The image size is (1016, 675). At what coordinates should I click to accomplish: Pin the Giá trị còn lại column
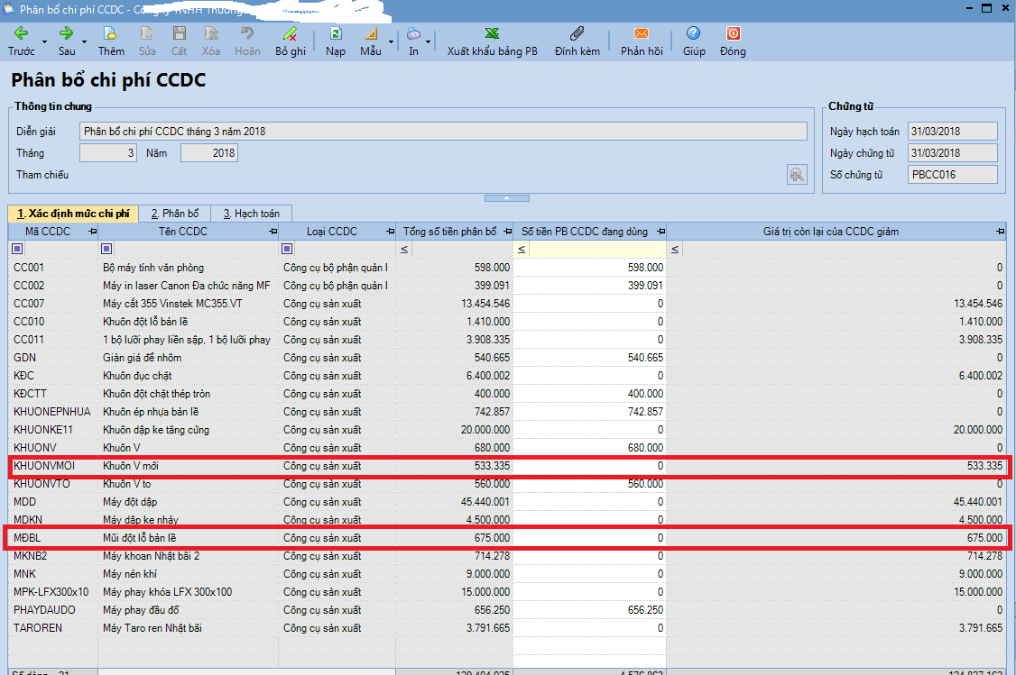(x=1001, y=232)
